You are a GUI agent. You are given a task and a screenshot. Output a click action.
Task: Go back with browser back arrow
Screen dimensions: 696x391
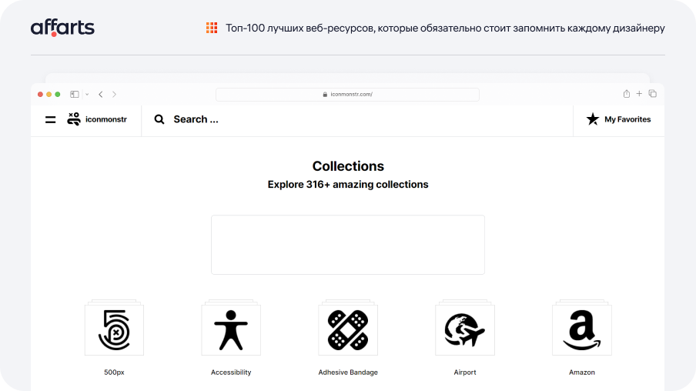coord(101,94)
